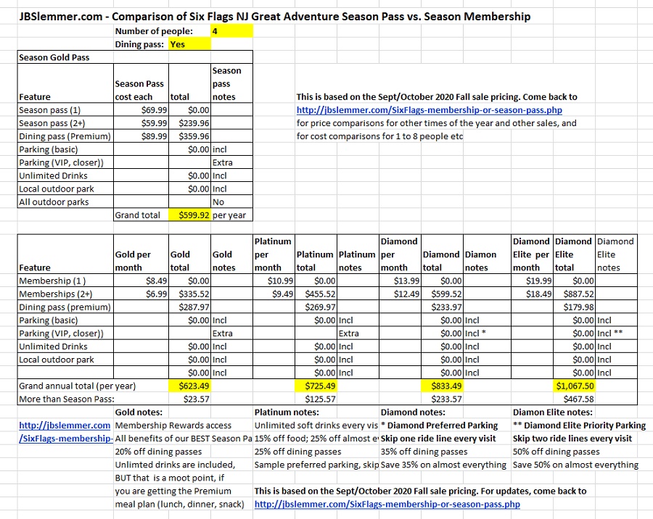Select the $599.52 Diamond memberships total
653x519 pixels.
point(442,294)
